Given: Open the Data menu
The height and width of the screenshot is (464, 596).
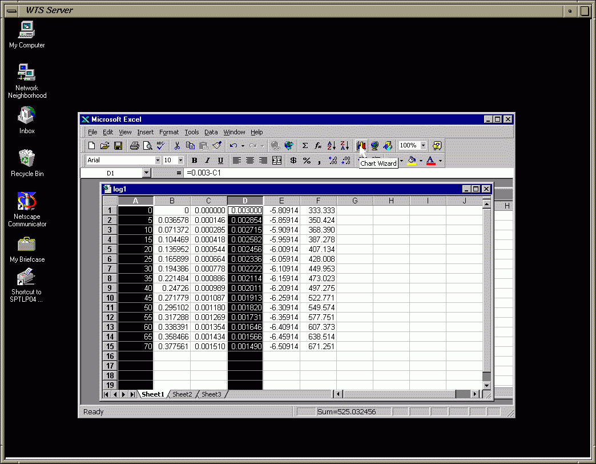Looking at the screenshot, I should 211,132.
